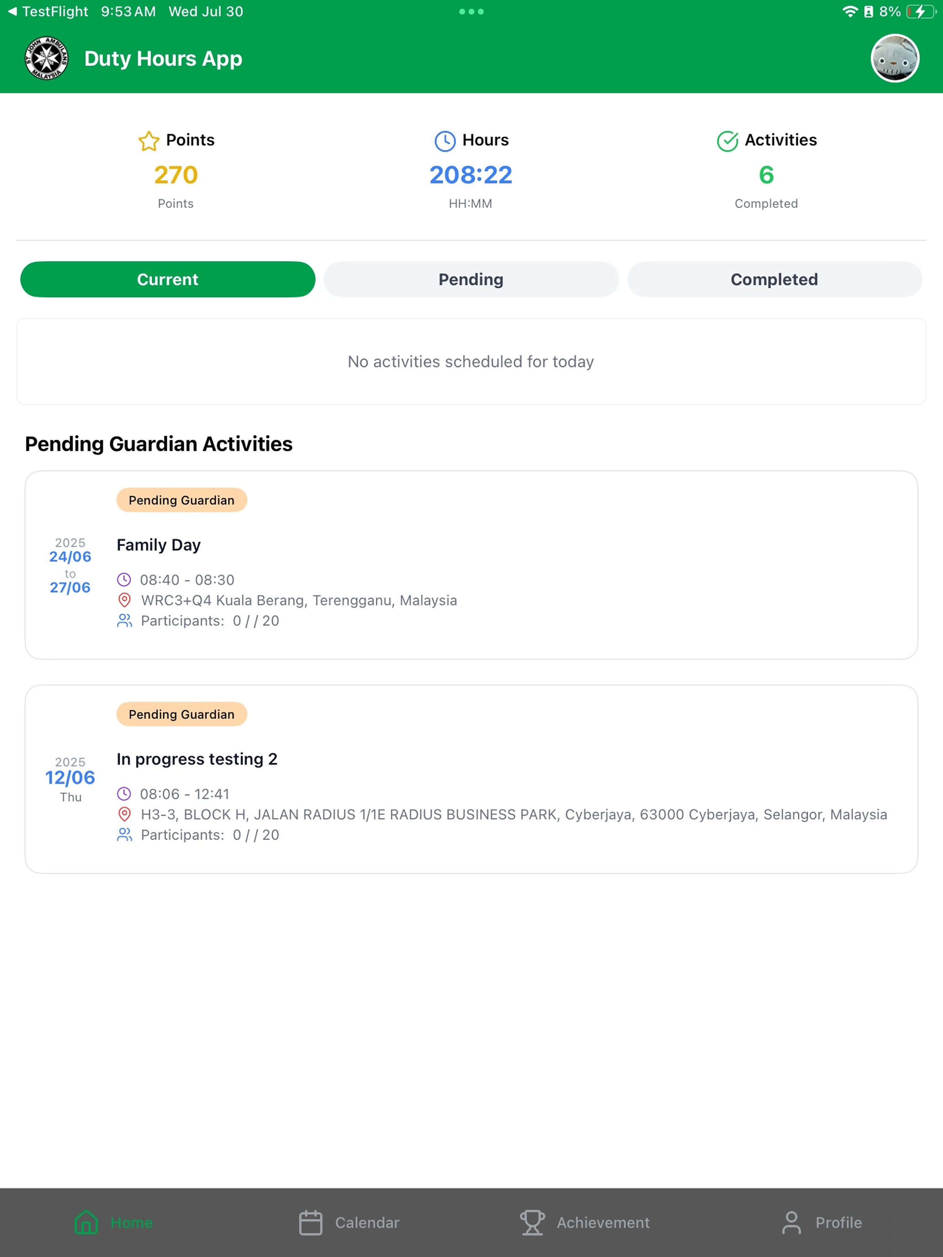Viewport: 943px width, 1257px height.
Task: Return to TestFlight via back arrow
Action: (12, 11)
